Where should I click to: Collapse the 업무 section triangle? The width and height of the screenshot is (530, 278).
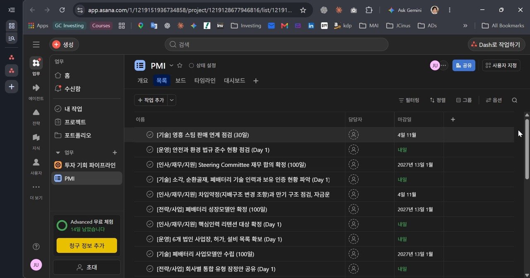click(58, 153)
